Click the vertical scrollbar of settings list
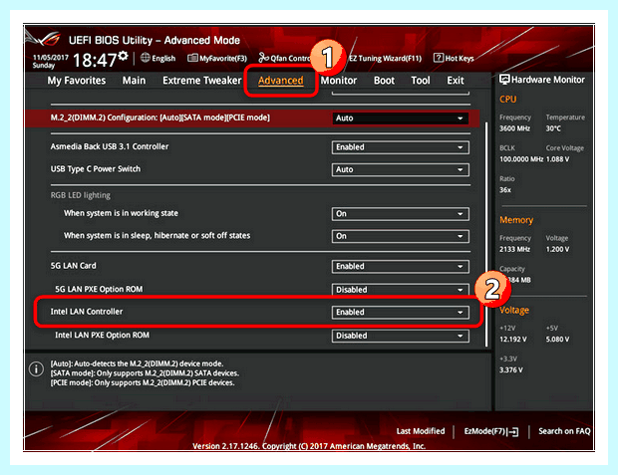This screenshot has width=618, height=475. 486,234
